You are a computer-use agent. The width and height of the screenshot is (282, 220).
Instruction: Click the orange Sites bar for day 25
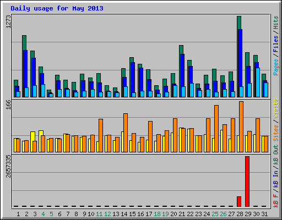click(216, 129)
